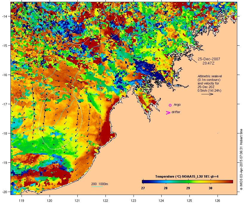Screen dimensions: 245x203
Task: Click the '124' longitude axis label
Action: click(161, 201)
